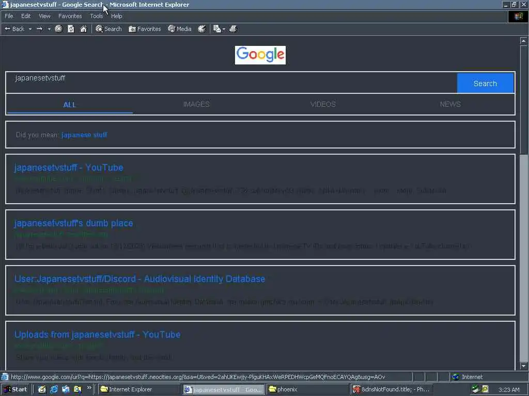Refresh the current page

[71, 29]
